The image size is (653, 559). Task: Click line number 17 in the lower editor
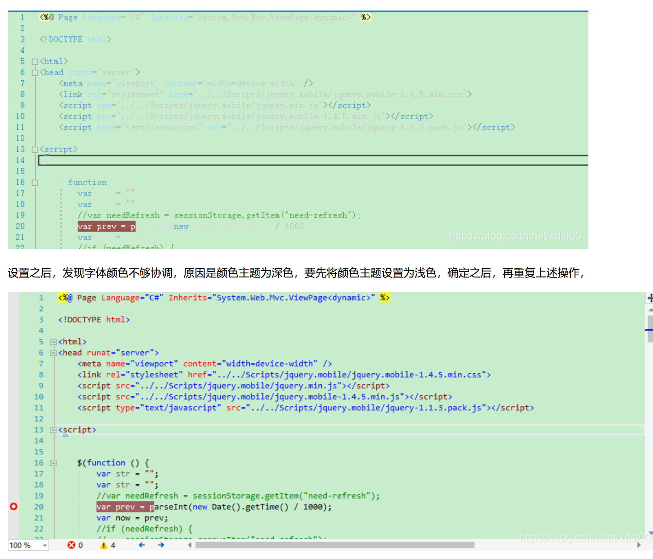(39, 474)
